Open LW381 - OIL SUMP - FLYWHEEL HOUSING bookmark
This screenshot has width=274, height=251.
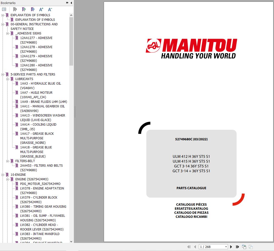click(x=43, y=218)
